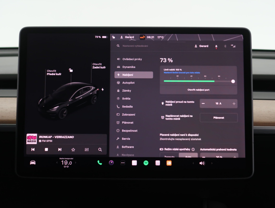Increase charging current with the plus button
This screenshot has height=208, width=275.
pyautogui.click(x=234, y=104)
